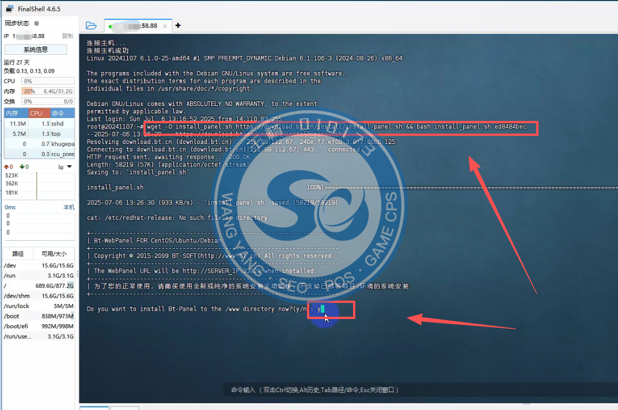Viewport: 618px width, 410px height.
Task: Click the upload speed up-arrow icon
Action: coord(7,167)
